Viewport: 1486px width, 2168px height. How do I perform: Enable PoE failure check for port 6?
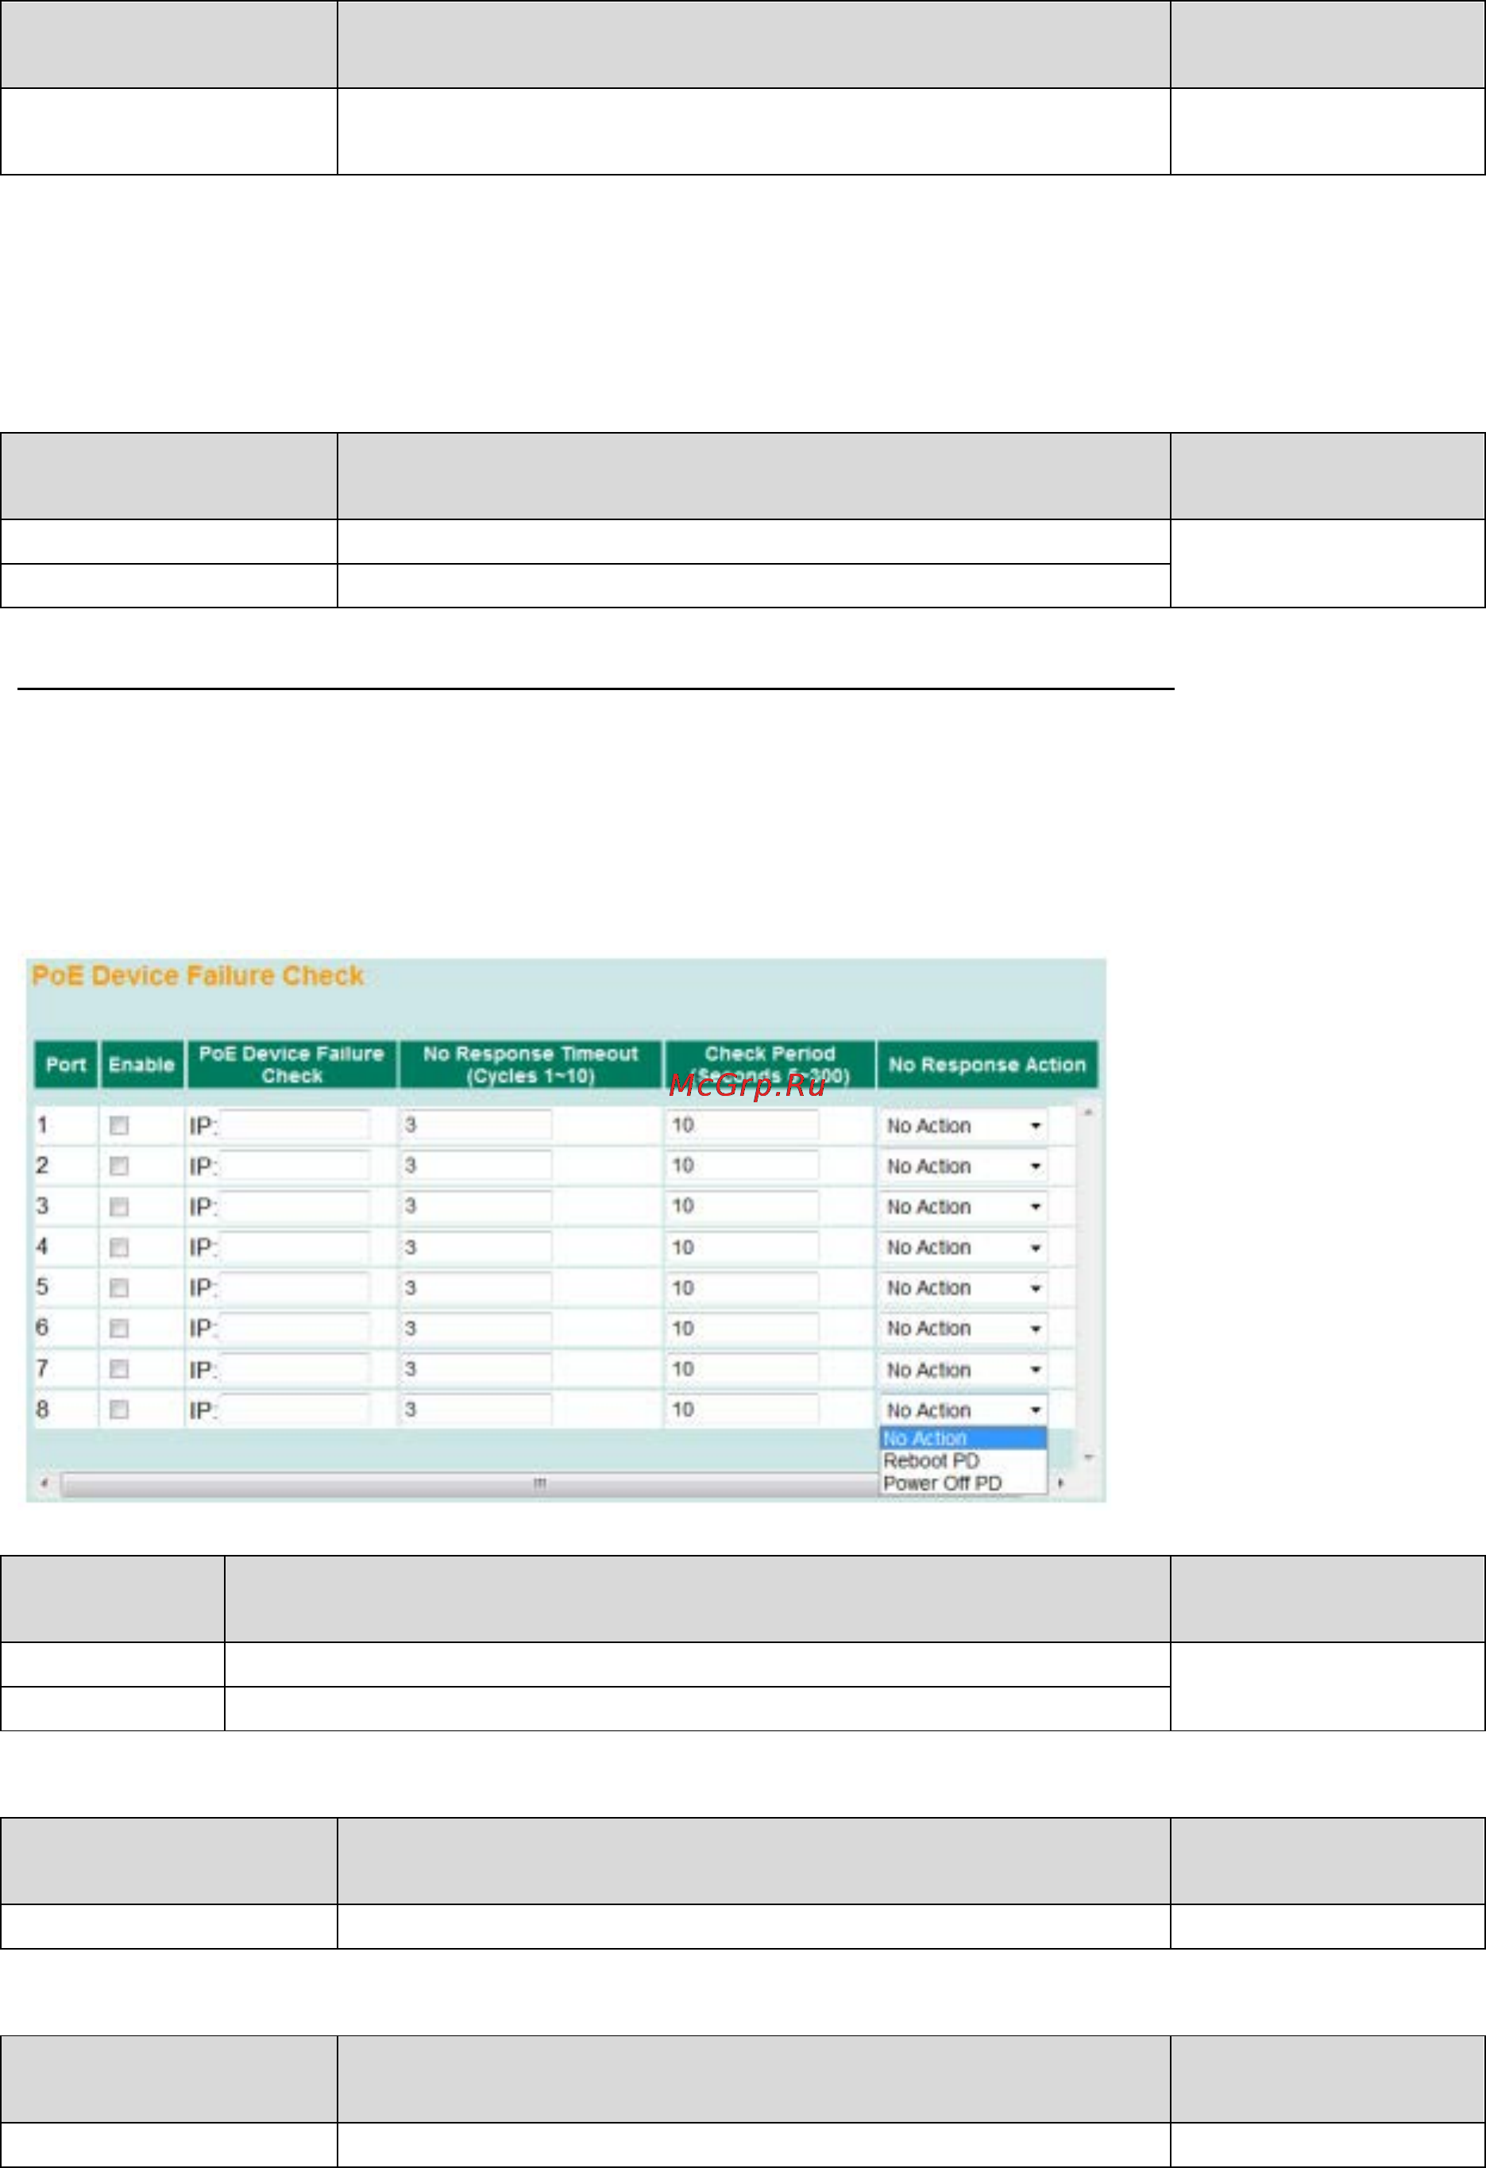(x=118, y=1329)
